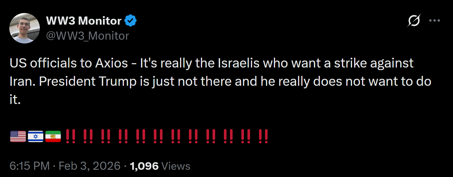453x177 pixels.
Task: Click the Iran lion flag emoji
Action: click(x=53, y=136)
